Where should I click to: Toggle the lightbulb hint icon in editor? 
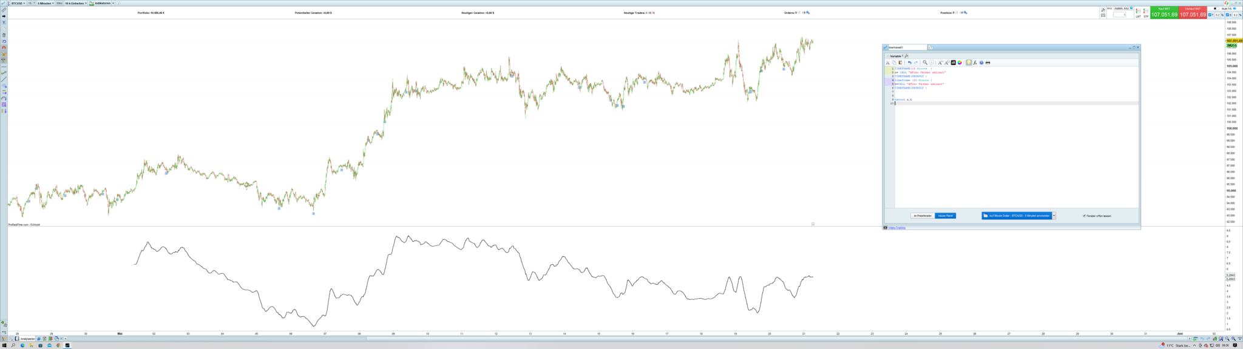click(969, 62)
